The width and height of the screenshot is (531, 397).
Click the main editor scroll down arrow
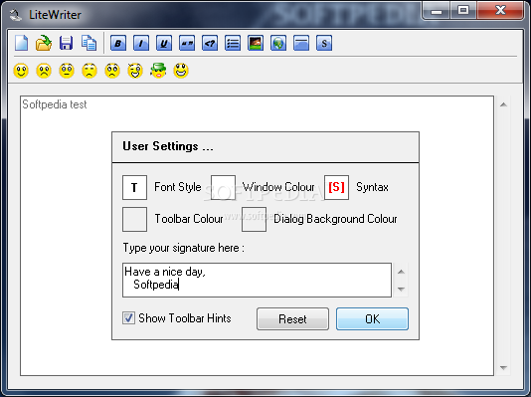coord(503,367)
